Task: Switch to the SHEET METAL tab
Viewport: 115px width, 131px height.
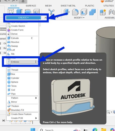Action: 68,6
